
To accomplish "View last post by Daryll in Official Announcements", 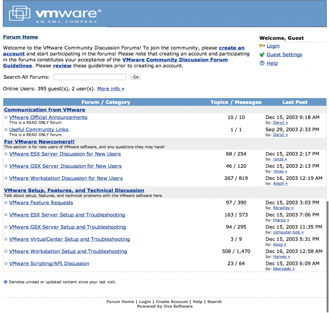I will 280,123.
